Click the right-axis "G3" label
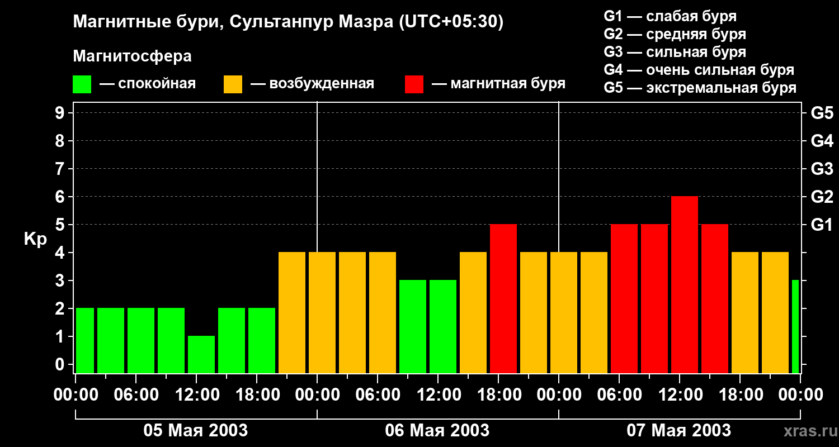The image size is (839, 447). [x=822, y=169]
